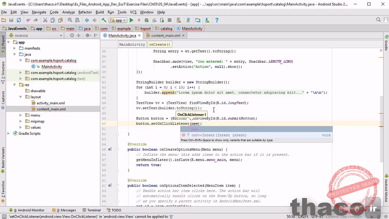Viewport: 389px width, 219px height.
Task: Run the app using the green Run button
Action: tap(131, 20)
